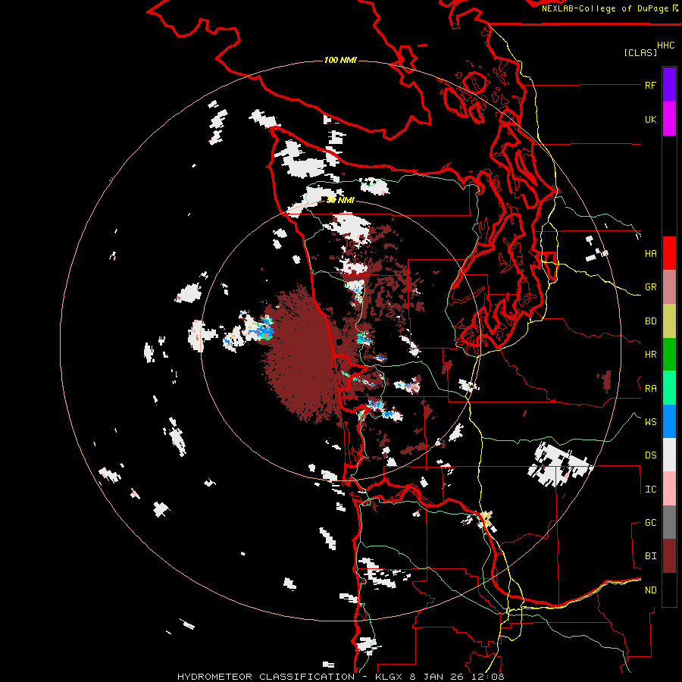Viewport: 682px width, 682px height.
Task: Click the 'ND' legend label
Action: (x=650, y=590)
